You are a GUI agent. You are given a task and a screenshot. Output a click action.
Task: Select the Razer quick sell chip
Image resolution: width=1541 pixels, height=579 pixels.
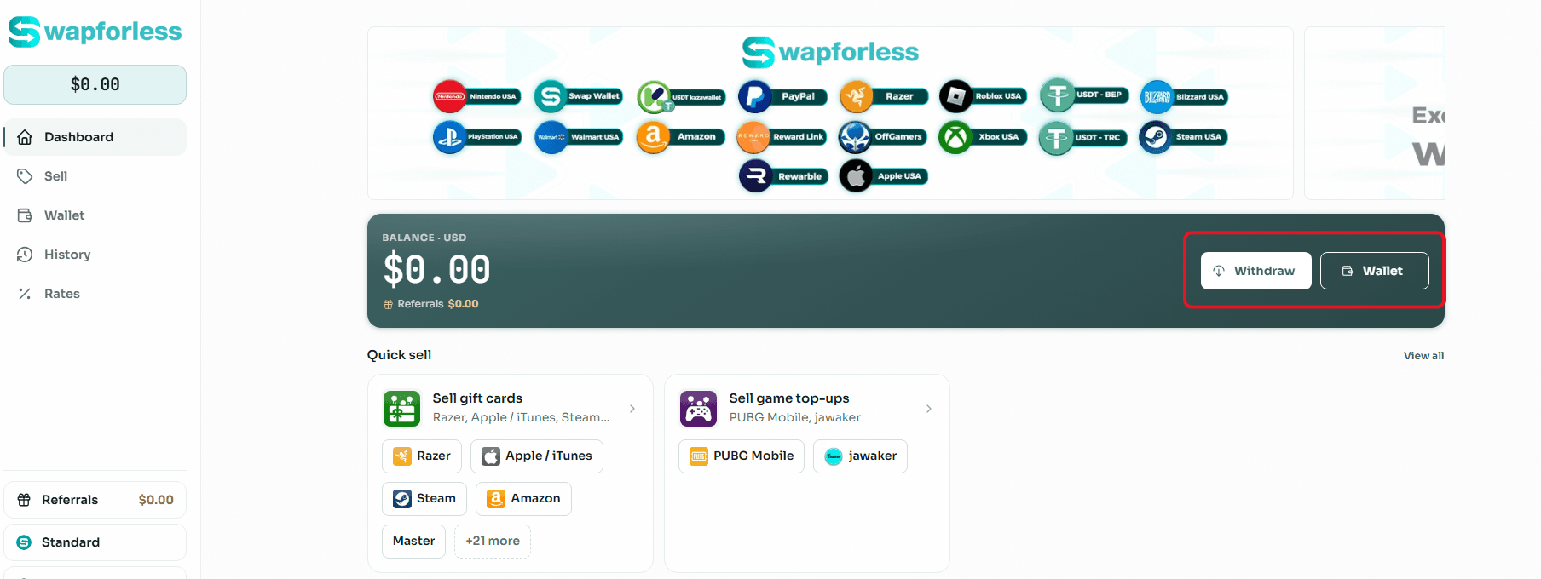(422, 456)
